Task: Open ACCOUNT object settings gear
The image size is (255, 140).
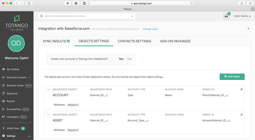Action: [x=241, y=89]
